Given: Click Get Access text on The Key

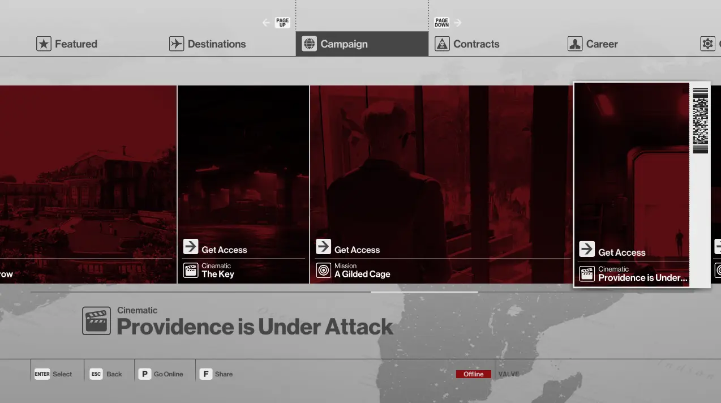Looking at the screenshot, I should [x=224, y=250].
